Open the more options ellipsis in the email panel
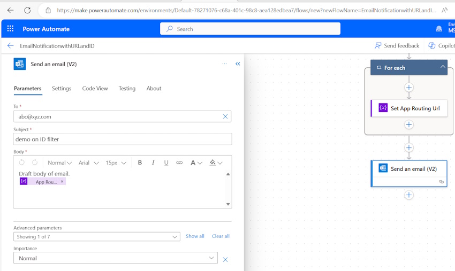Viewport: 455px width, 271px height. click(225, 64)
